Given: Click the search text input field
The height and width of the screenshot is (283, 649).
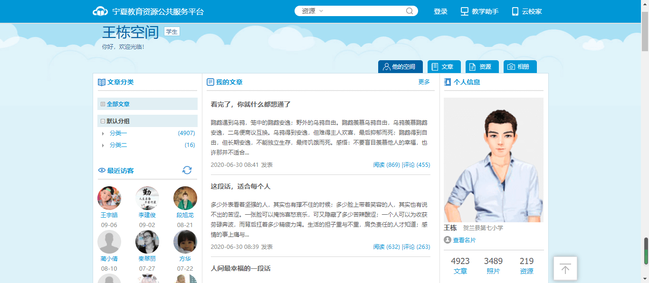Looking at the screenshot, I should click(x=363, y=11).
